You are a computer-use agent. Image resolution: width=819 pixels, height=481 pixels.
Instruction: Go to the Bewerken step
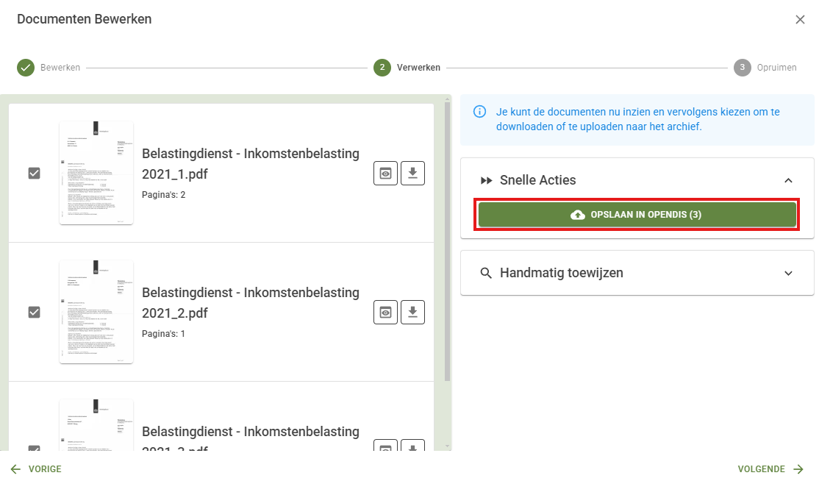(26, 68)
